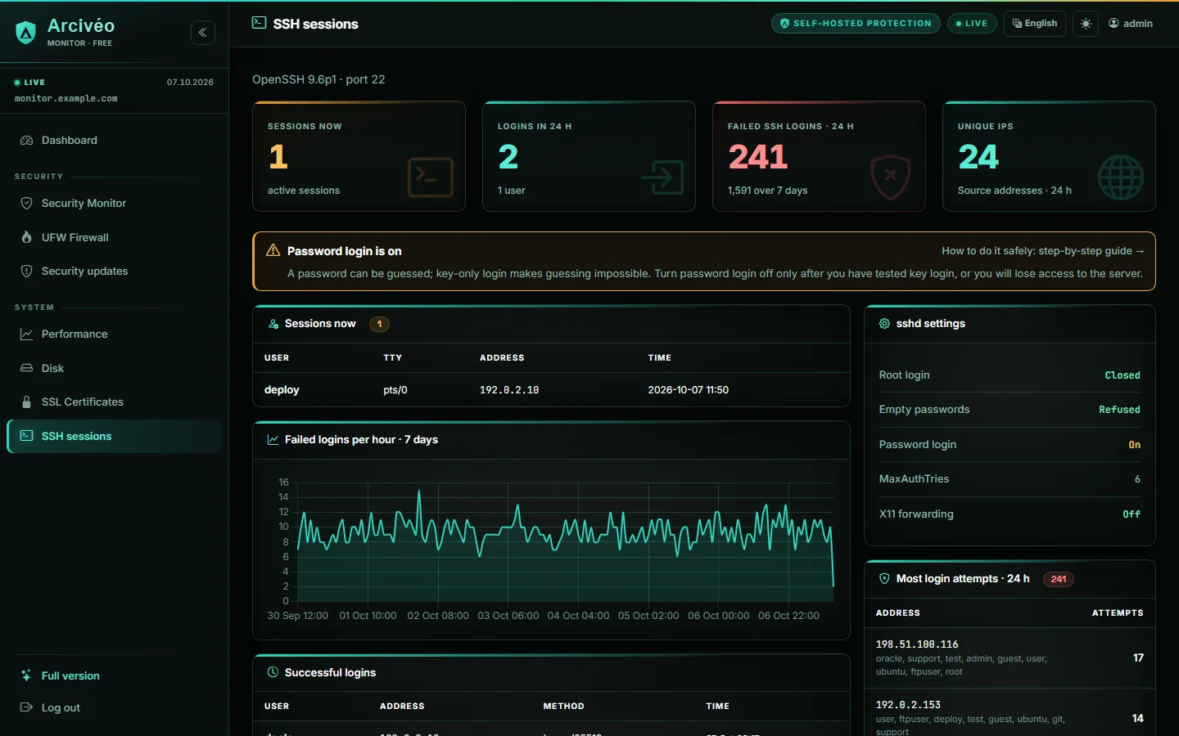
Task: Click the Empty passwords Refused value
Action: click(x=1119, y=410)
